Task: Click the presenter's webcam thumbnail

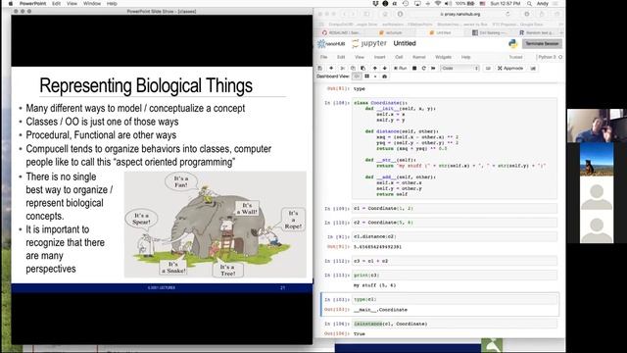Action: coord(597,126)
